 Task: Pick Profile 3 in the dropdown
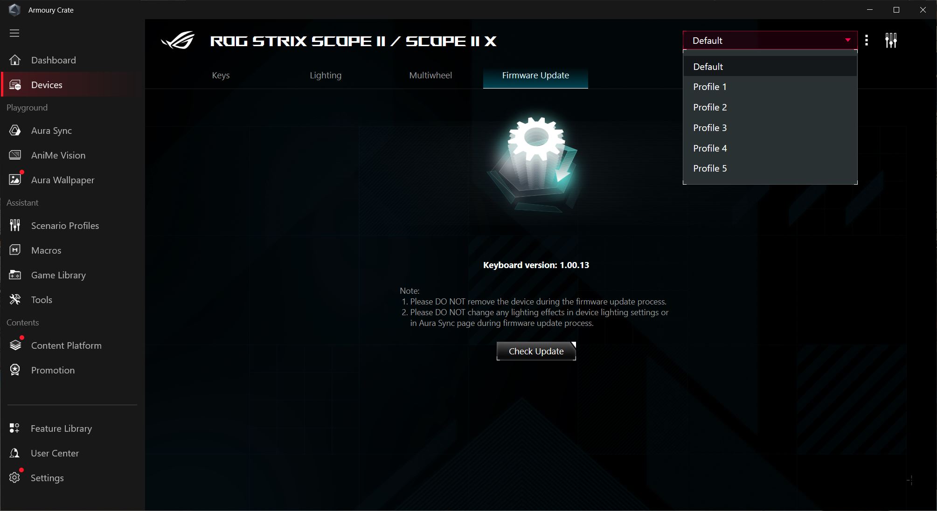[x=770, y=128]
